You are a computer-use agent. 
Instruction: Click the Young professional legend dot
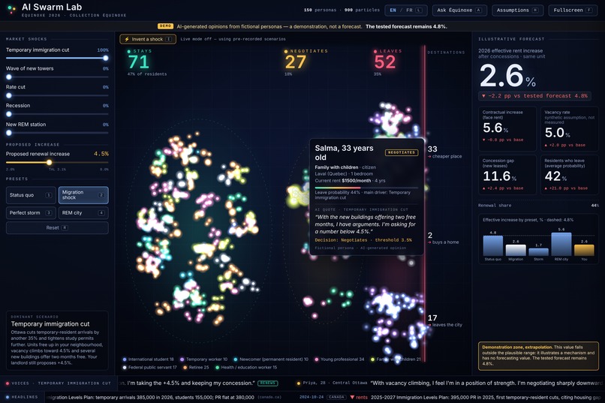pos(317,359)
